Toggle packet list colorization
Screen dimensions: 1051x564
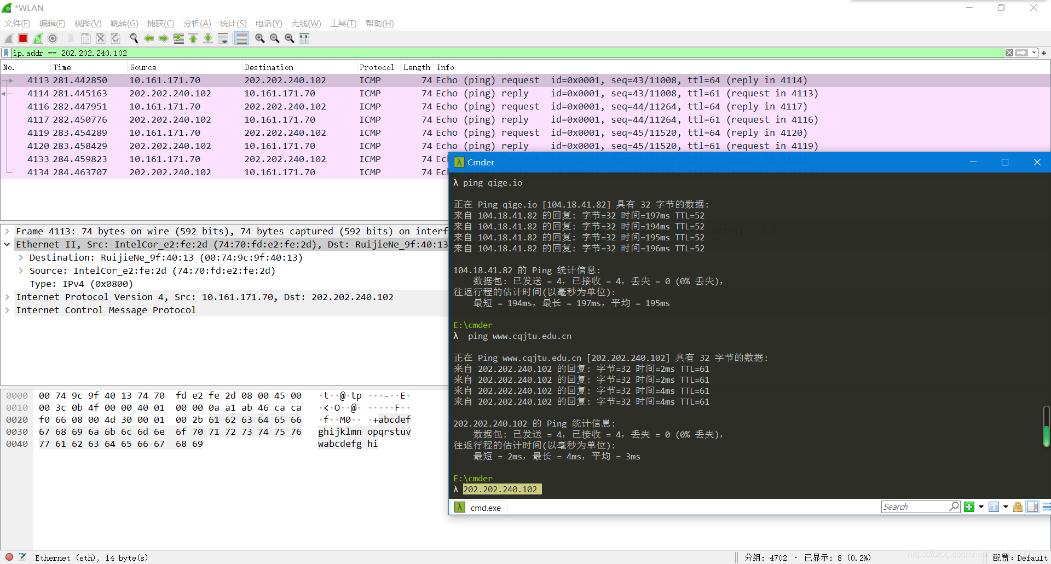[241, 38]
